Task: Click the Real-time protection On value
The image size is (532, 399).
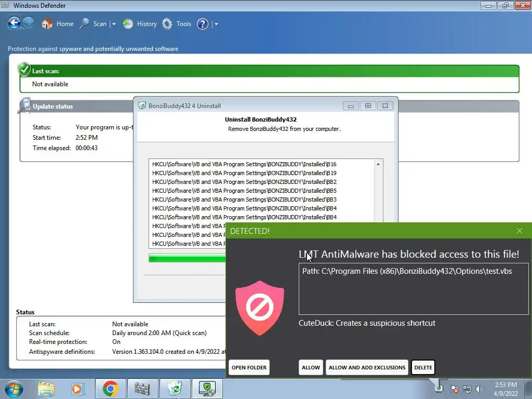Action: (116, 342)
